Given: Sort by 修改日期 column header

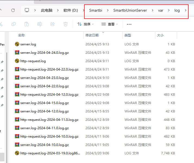Looking at the screenshot, I should [x=92, y=35].
